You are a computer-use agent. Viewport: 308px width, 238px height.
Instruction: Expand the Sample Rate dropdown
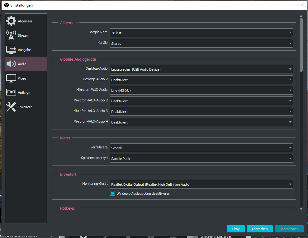click(201, 33)
